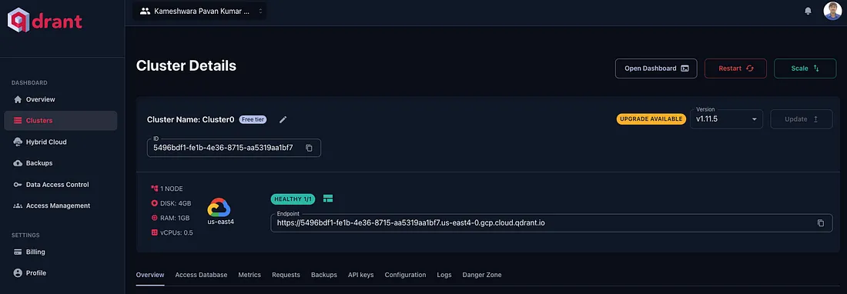
Task: Copy the endpoint URL
Action: (821, 222)
